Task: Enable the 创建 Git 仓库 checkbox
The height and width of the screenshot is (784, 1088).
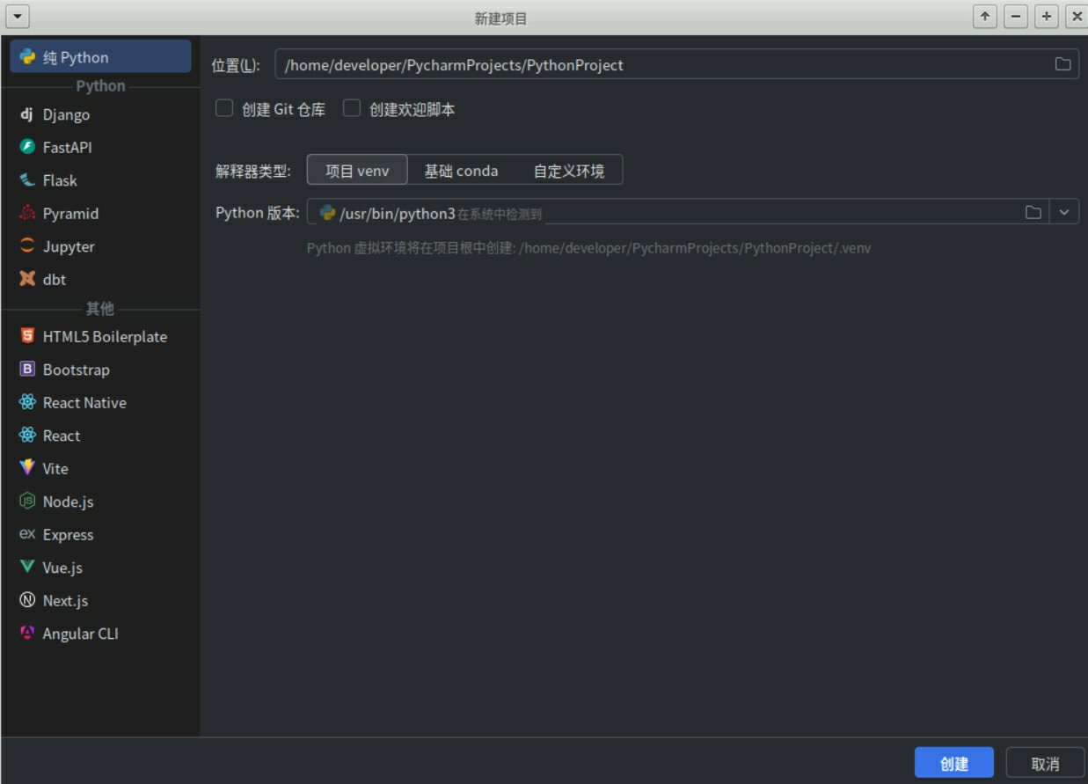Action: pos(225,108)
